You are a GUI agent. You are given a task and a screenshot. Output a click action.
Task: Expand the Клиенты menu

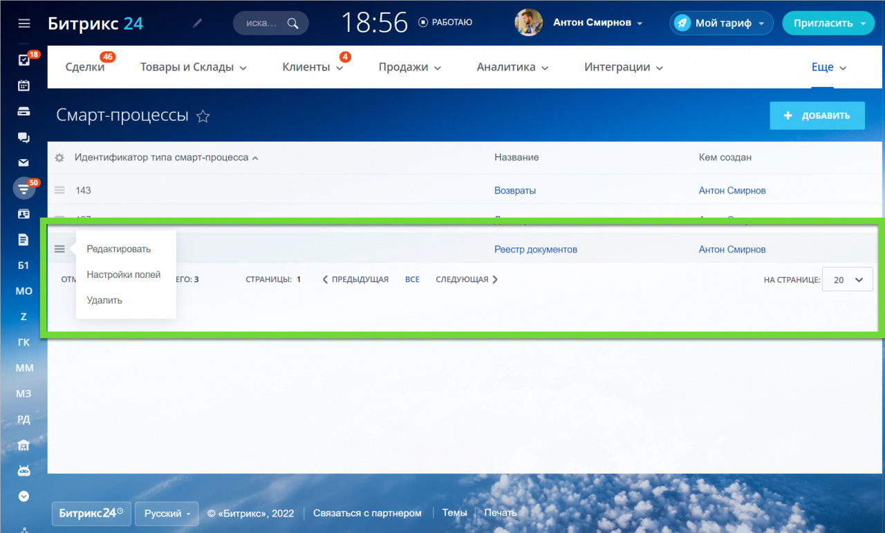coord(313,67)
